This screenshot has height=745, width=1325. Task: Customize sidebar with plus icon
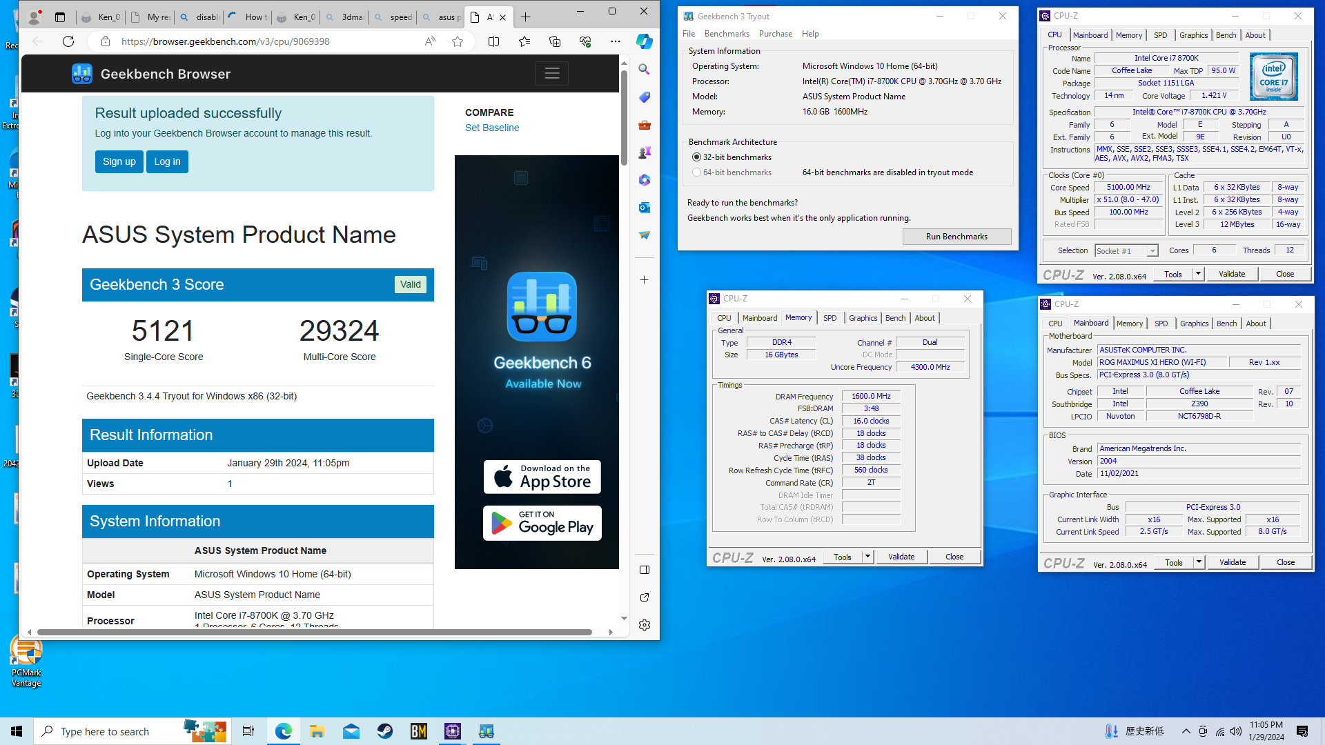coord(644,280)
